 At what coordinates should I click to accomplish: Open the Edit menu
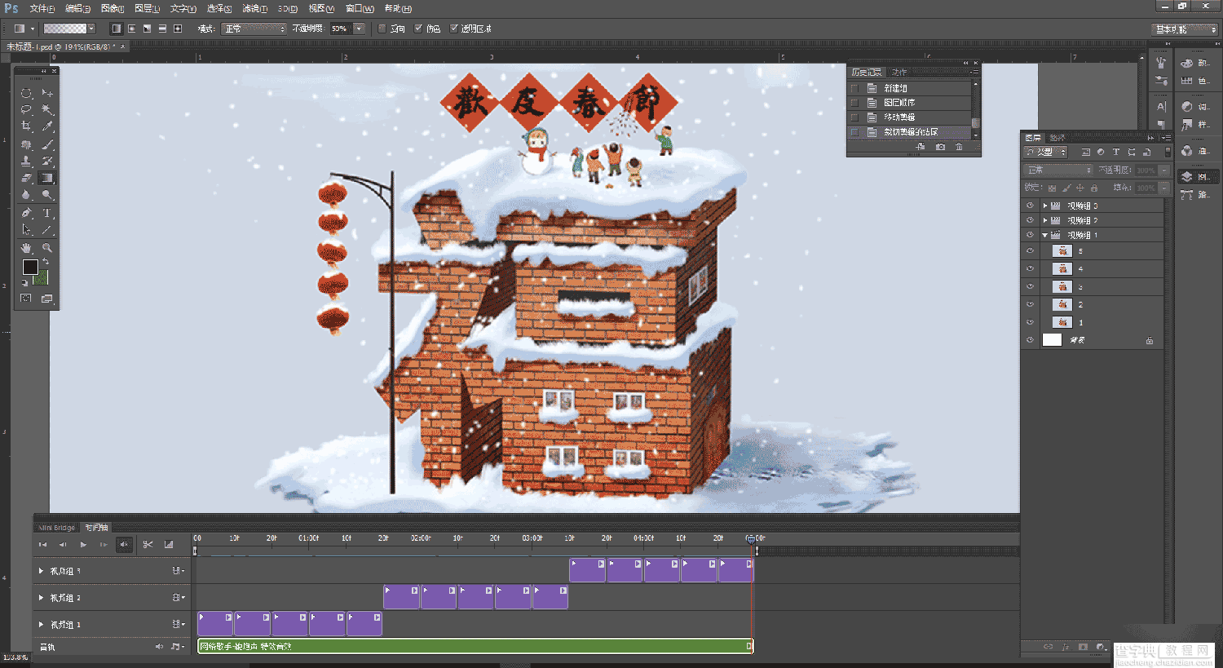pos(77,8)
